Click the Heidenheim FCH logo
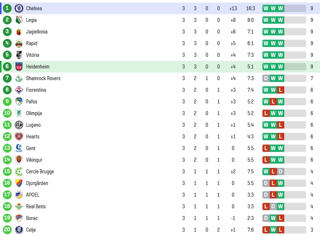The image size is (320, 236). 19,67
